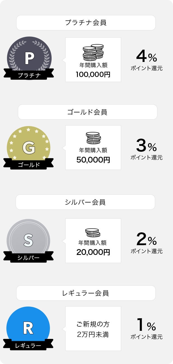Viewport: 173px width, 364px height.
Task: Click the 3% ポイント還元 text
Action: (146, 151)
